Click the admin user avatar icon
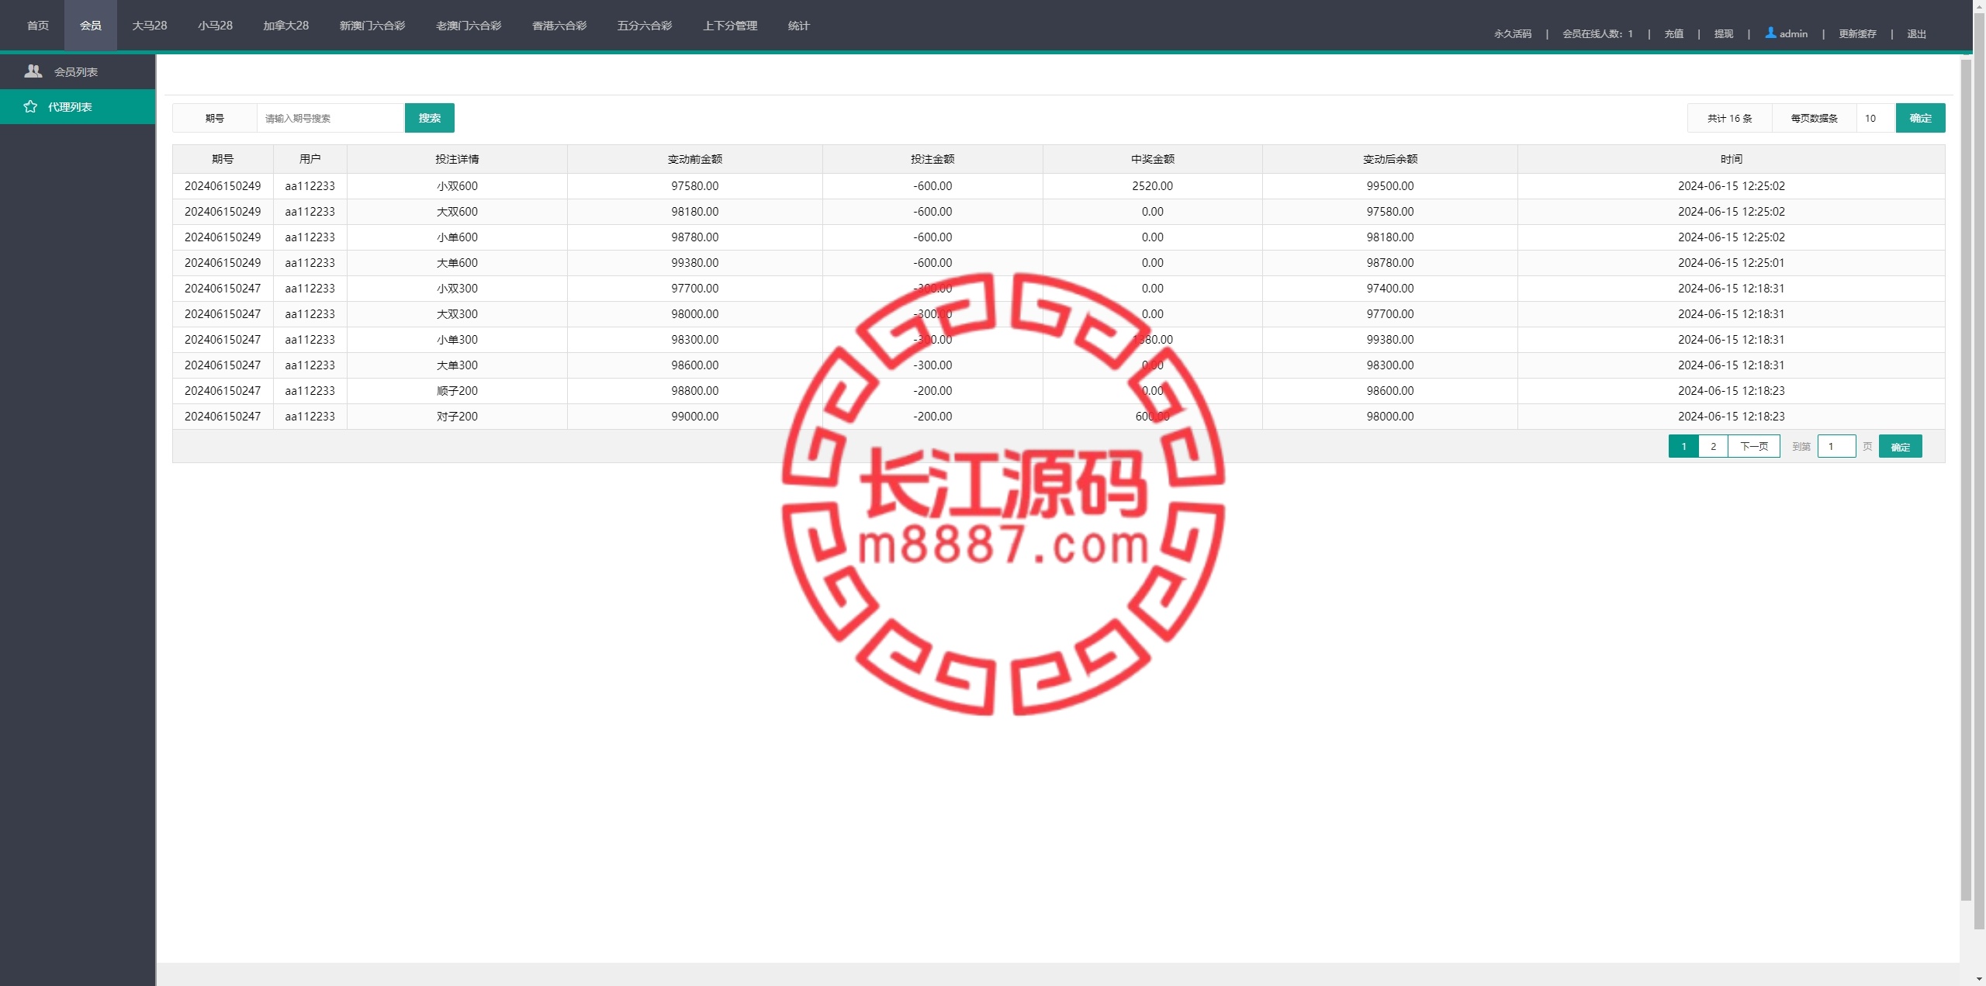Screen dimensions: 1986x986 [1770, 33]
